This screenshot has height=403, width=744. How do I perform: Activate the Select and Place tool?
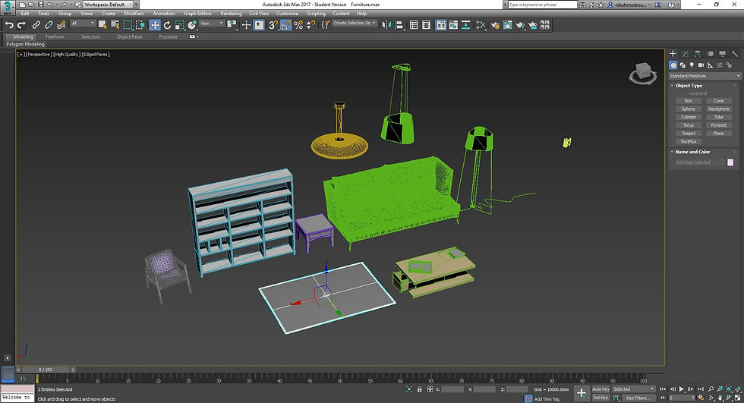click(x=191, y=24)
